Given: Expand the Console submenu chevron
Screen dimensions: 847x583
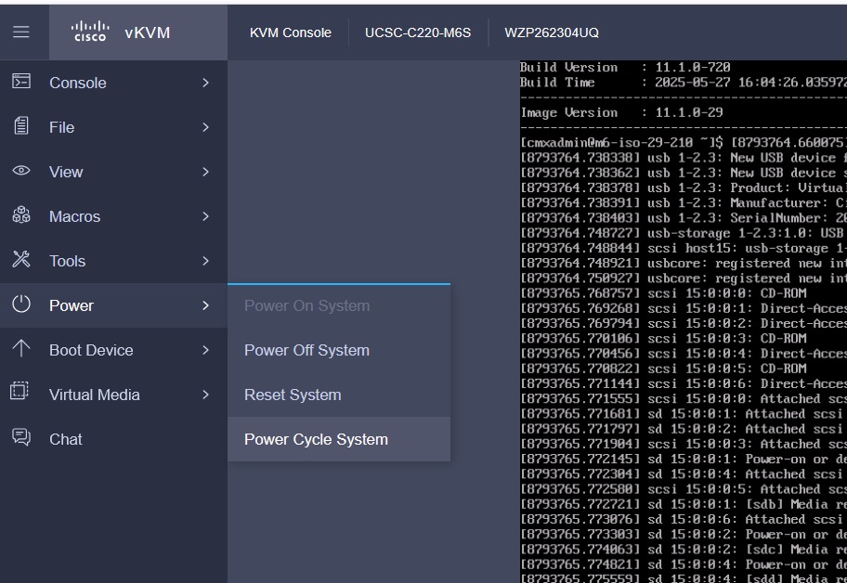Looking at the screenshot, I should [x=207, y=83].
